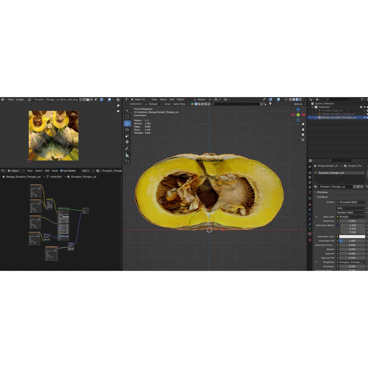
Task: Open the Object Data properties tab
Action: click(x=310, y=229)
